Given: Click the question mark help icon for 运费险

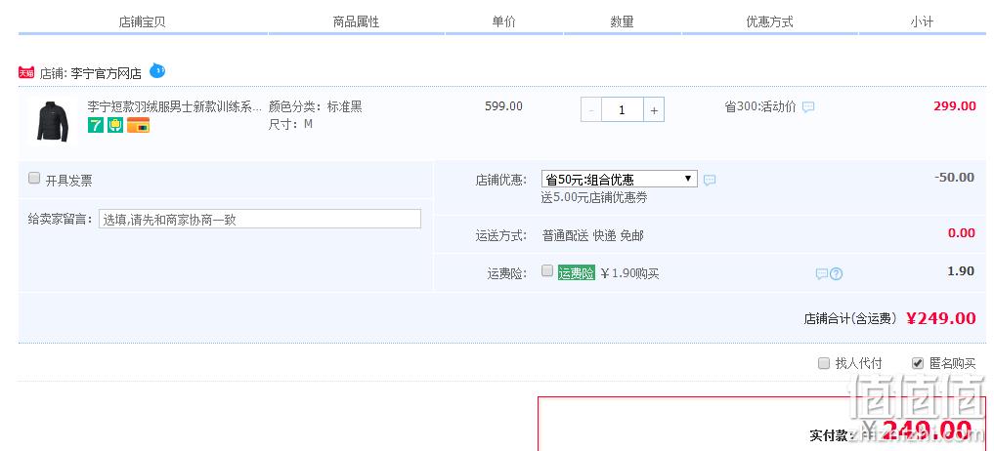Looking at the screenshot, I should pos(837,273).
